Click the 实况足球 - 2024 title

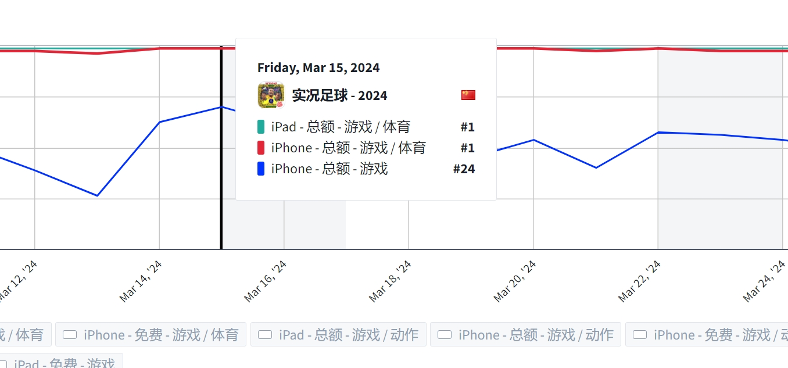[339, 95]
